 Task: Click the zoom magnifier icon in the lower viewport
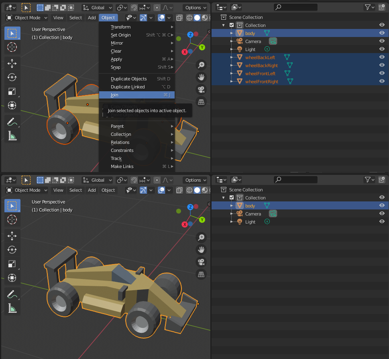[201, 237]
